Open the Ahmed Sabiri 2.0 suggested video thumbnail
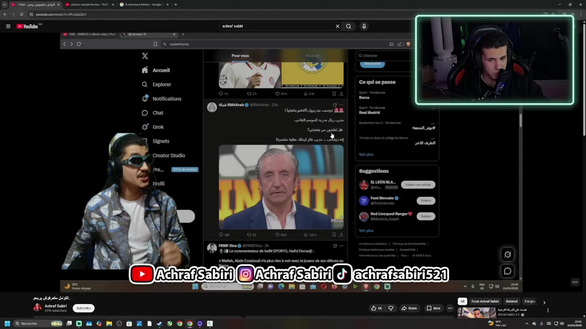 point(477,313)
